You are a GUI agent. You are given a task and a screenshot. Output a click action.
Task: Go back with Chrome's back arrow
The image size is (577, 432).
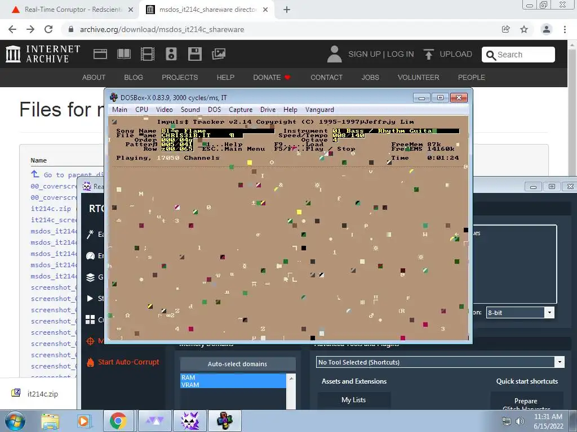[12, 29]
